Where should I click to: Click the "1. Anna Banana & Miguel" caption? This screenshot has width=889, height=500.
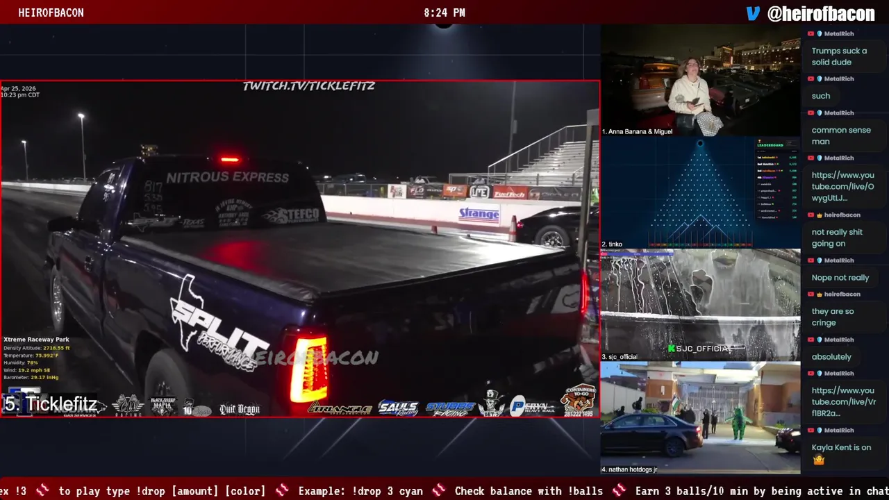pos(637,131)
